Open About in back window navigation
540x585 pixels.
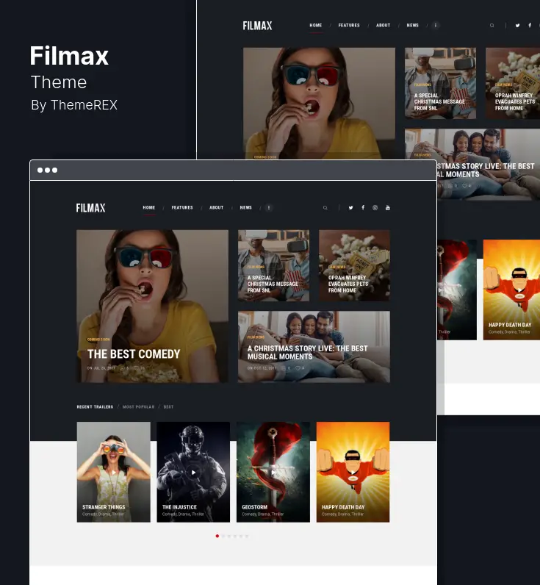click(x=383, y=26)
